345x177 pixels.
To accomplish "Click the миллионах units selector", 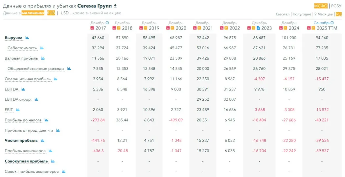I will (x=33, y=13).
